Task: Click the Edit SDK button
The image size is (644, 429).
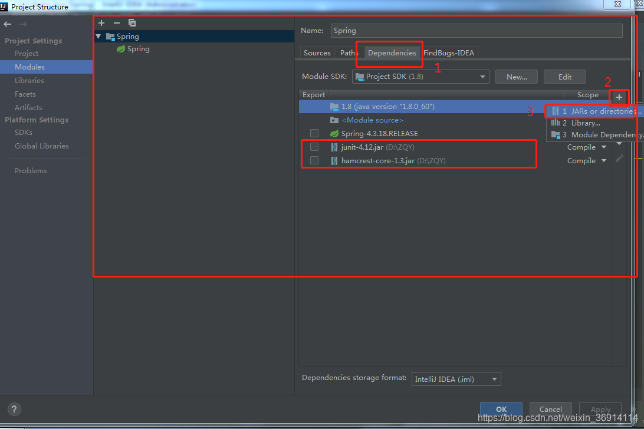Action: [x=565, y=77]
